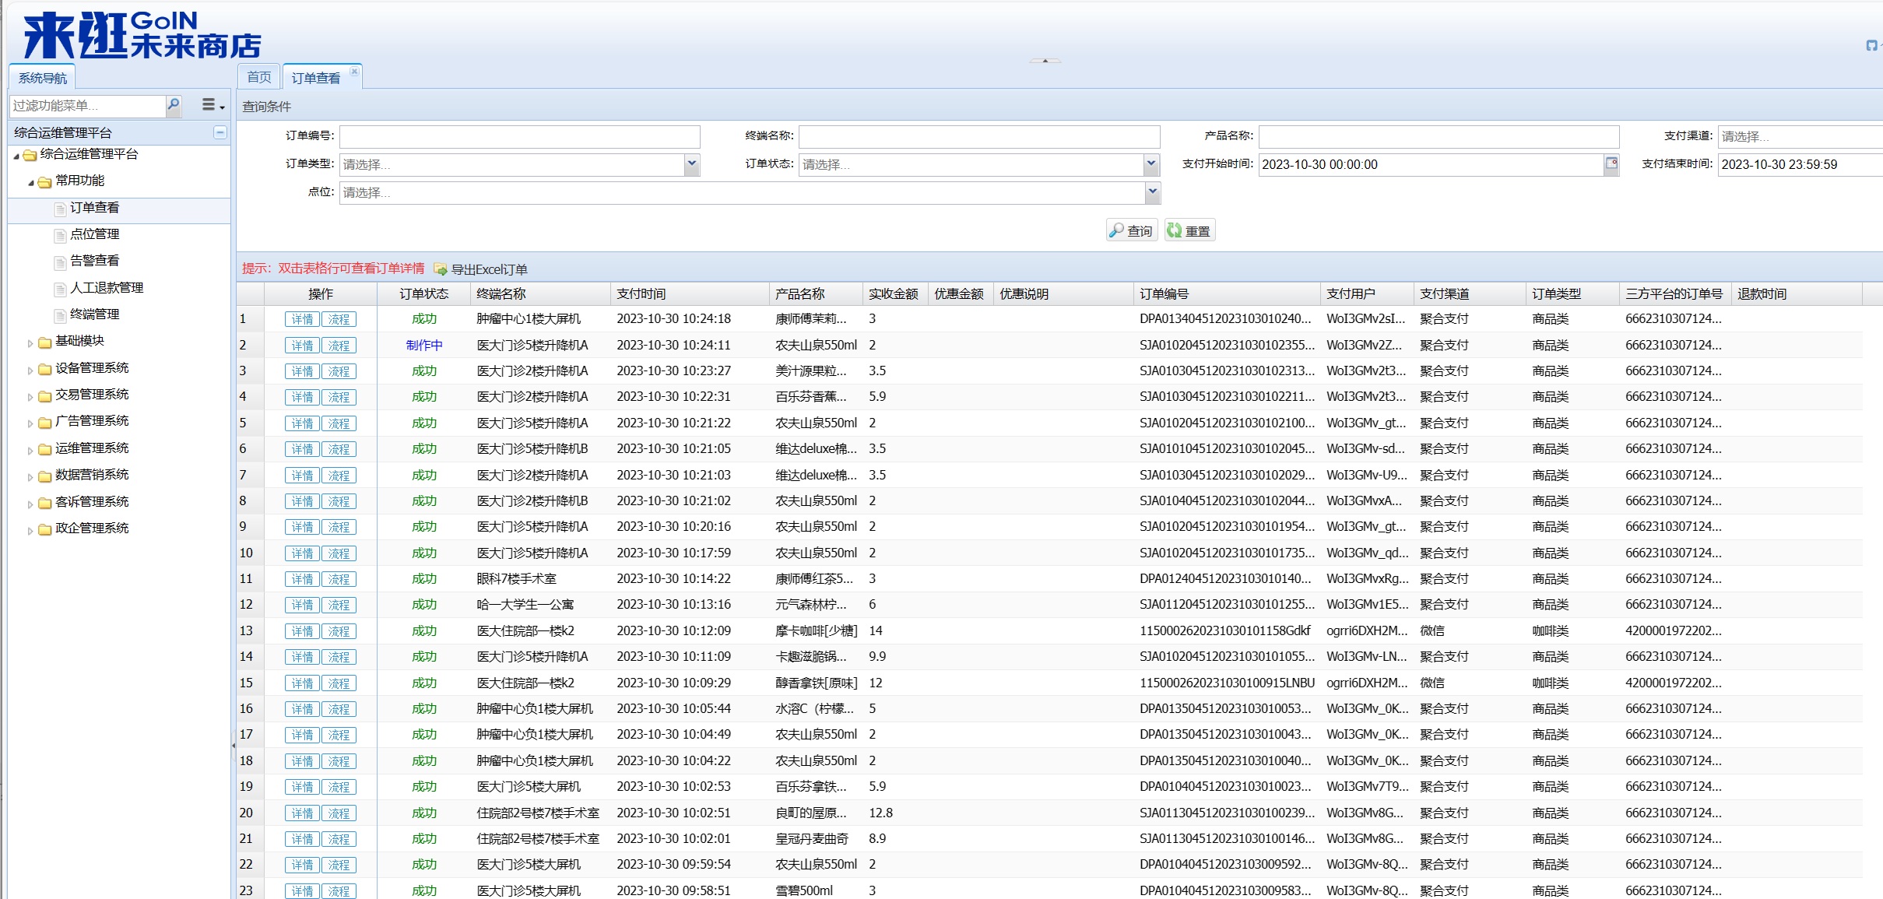Click the 退款时间 column header
1883x899 pixels.
[1796, 293]
